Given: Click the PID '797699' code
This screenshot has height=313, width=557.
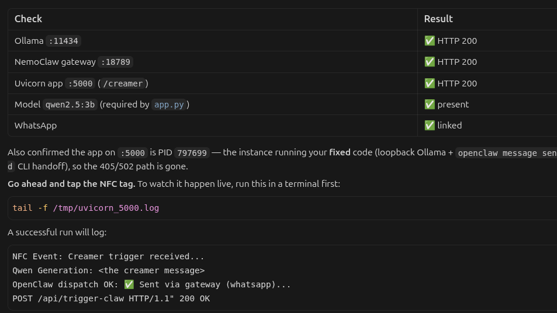Looking at the screenshot, I should (192, 153).
